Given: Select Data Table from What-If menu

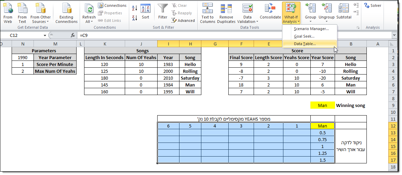Looking at the screenshot, I should 305,44.
